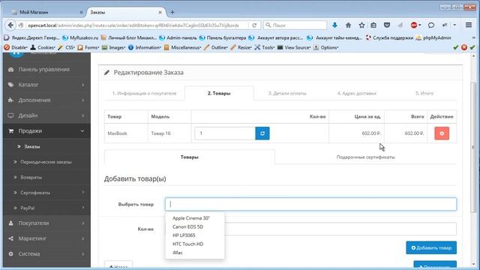
Task: Switch to tab 4. Адрес доставки
Action: [x=357, y=93]
